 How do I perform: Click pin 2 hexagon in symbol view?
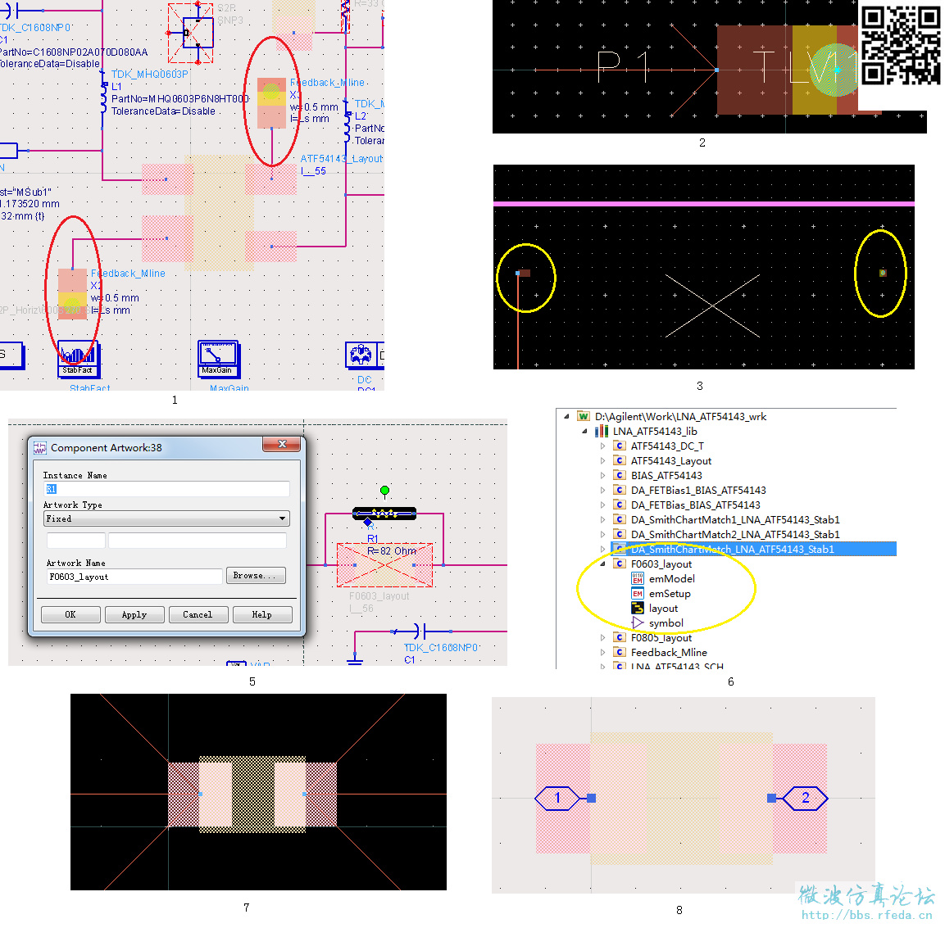tap(805, 798)
